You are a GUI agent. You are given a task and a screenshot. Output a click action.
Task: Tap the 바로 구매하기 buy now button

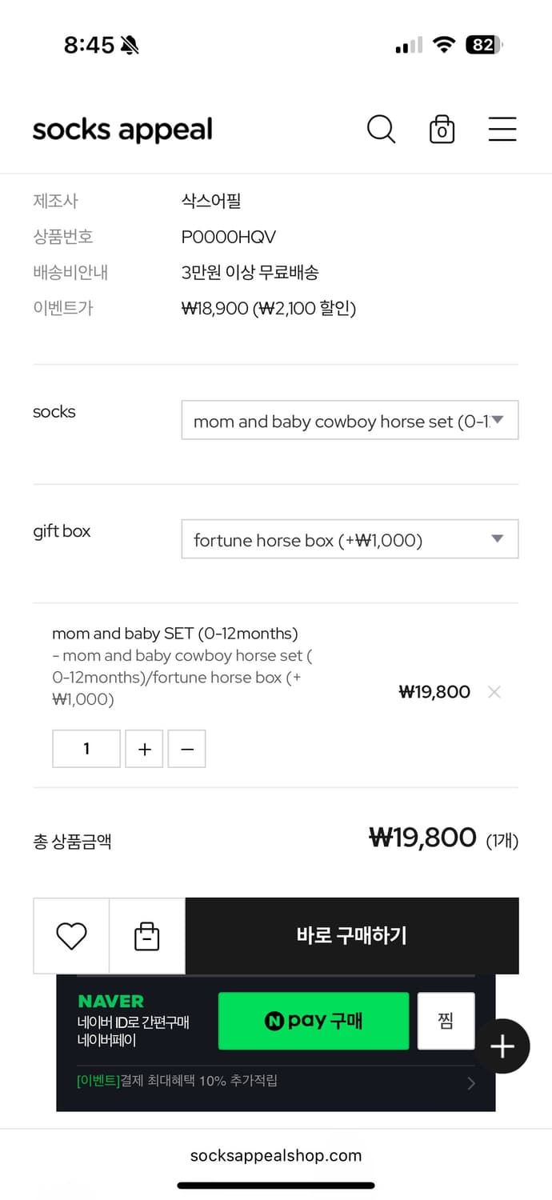point(352,935)
